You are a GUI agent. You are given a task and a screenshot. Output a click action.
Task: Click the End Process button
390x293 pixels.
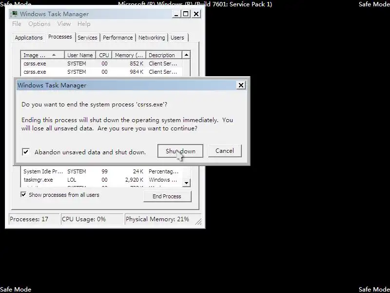167,196
